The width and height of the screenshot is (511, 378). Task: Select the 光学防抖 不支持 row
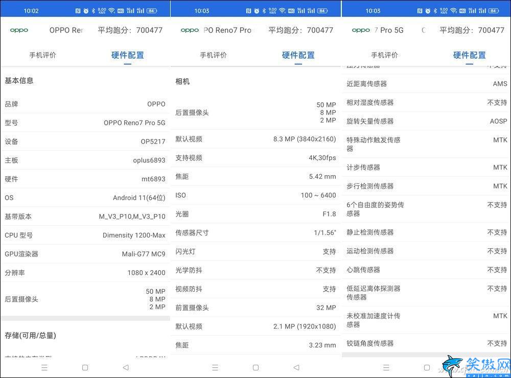click(x=255, y=270)
